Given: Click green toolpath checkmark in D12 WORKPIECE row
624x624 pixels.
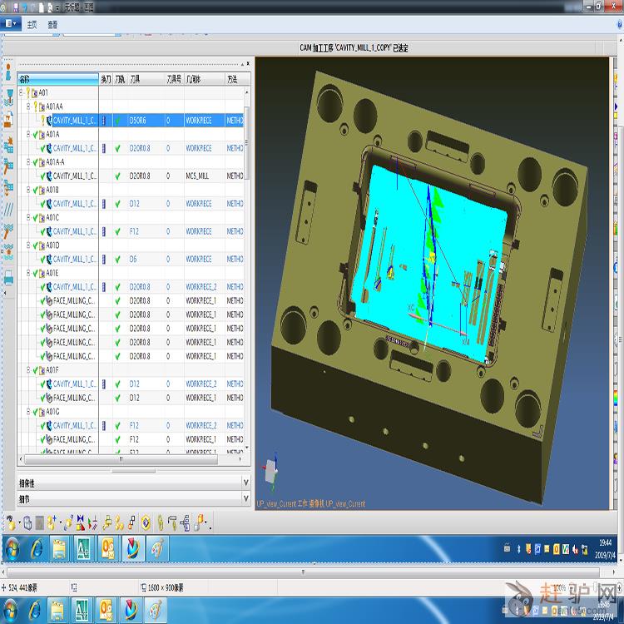Looking at the screenshot, I should point(117,204).
